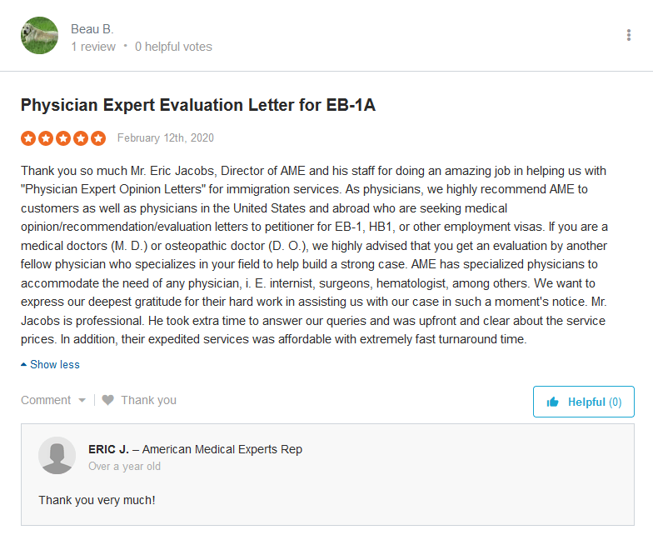Click the heart icon next to Thank you

(108, 400)
